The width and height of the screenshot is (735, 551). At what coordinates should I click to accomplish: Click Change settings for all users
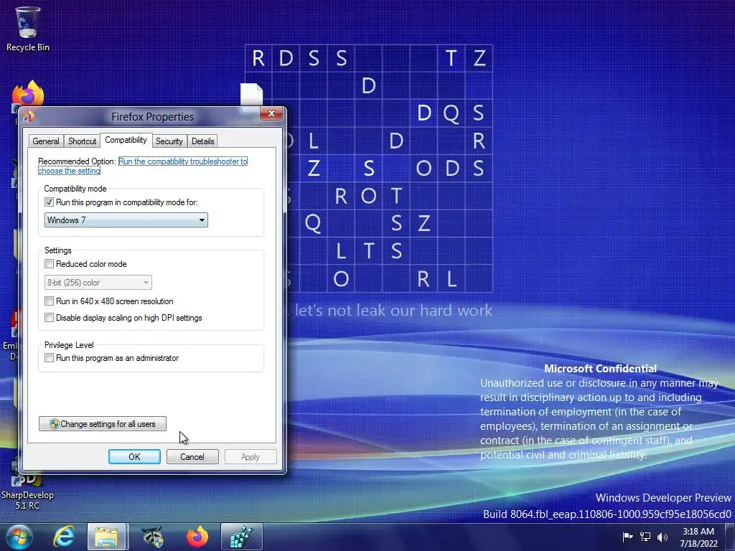coord(103,423)
